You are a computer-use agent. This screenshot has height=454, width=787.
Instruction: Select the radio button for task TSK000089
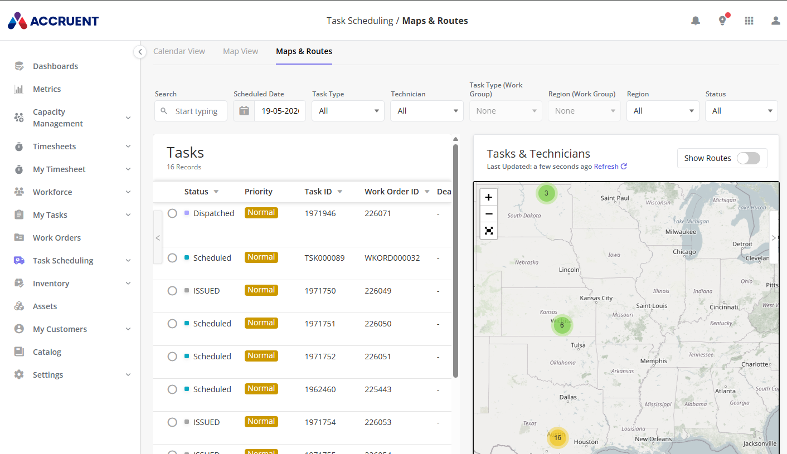click(172, 258)
